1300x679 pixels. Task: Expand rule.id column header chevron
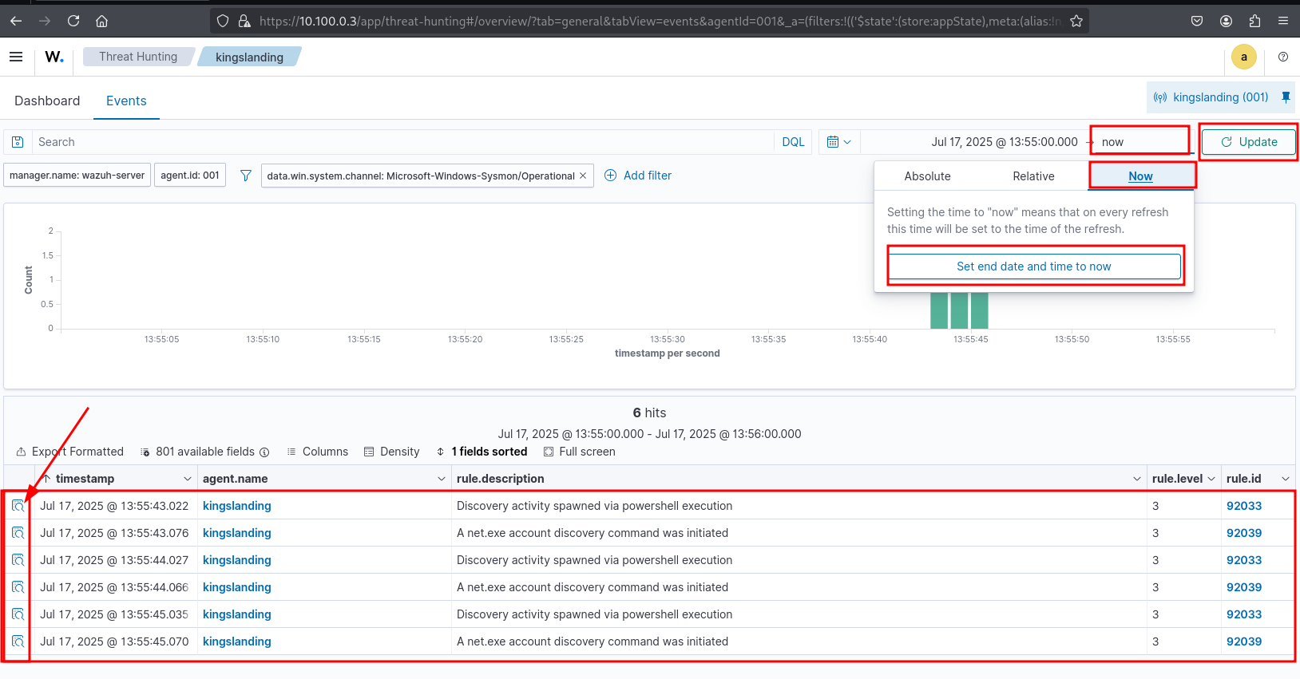click(x=1286, y=479)
